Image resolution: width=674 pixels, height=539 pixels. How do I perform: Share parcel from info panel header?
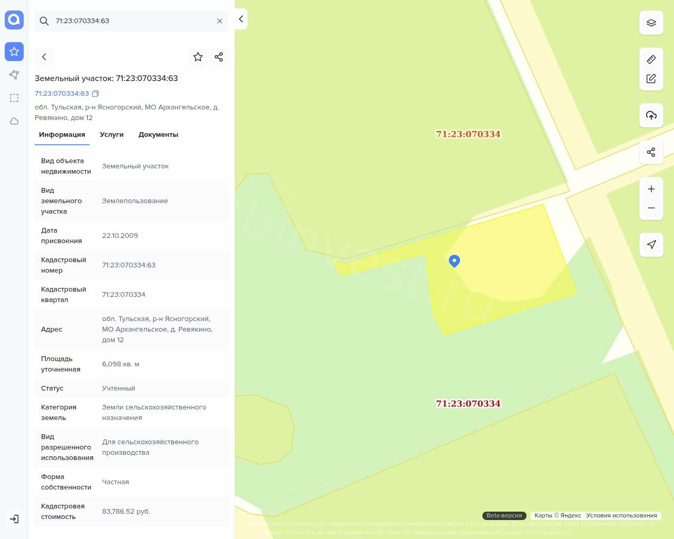pos(219,57)
